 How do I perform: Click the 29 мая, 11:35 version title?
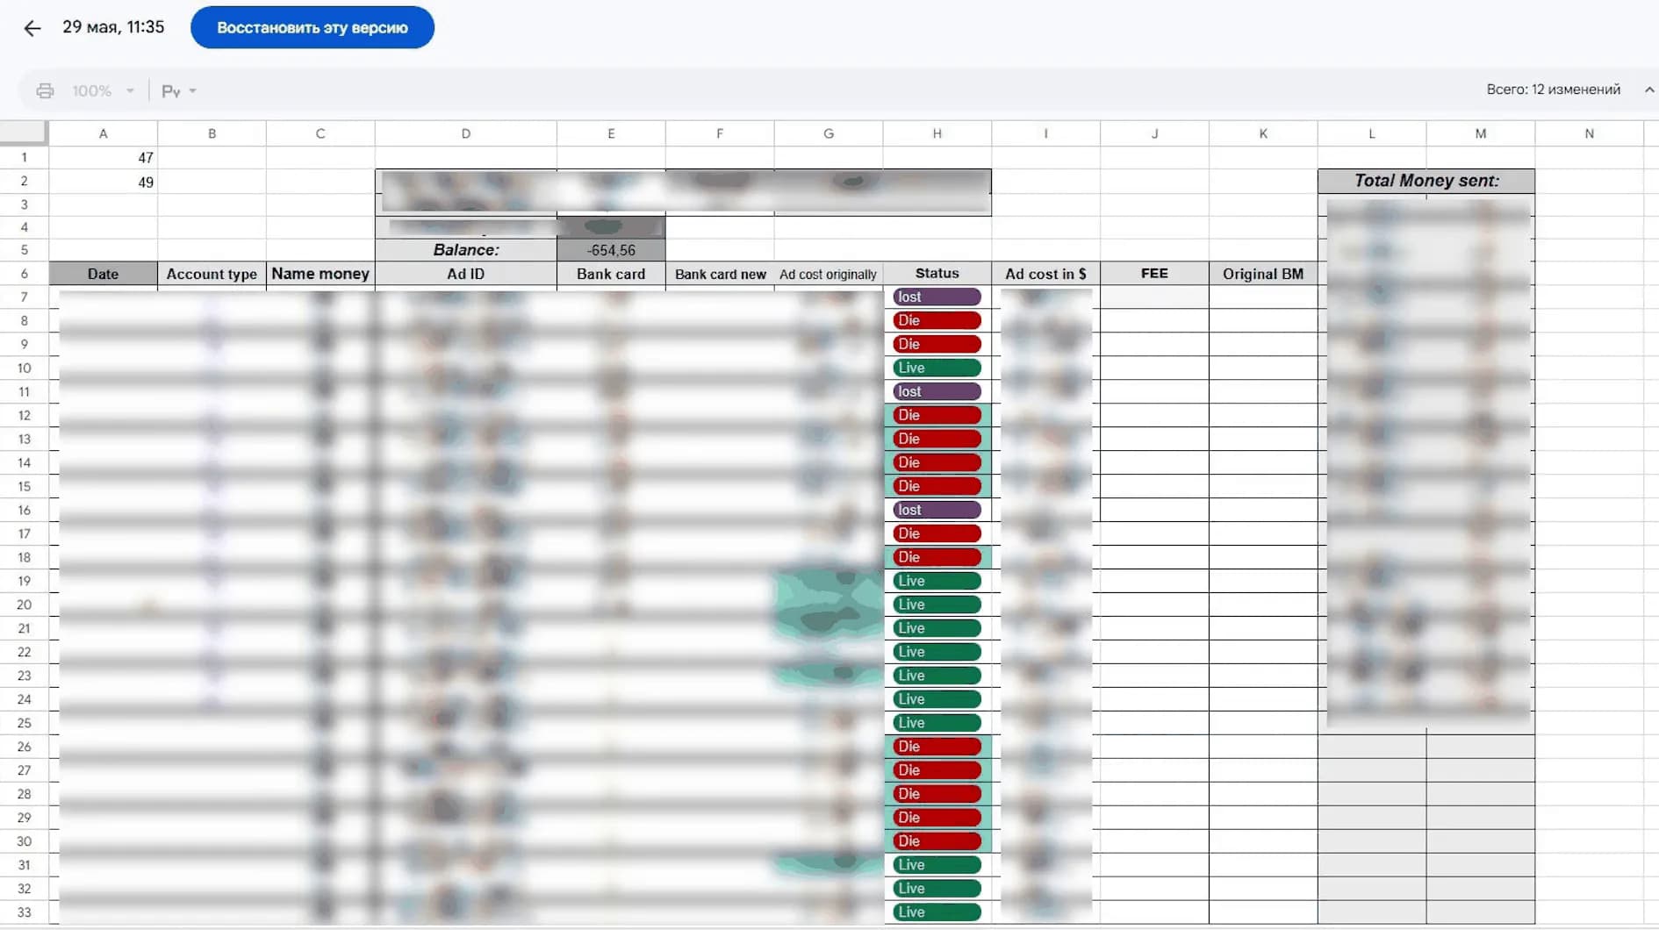click(113, 27)
